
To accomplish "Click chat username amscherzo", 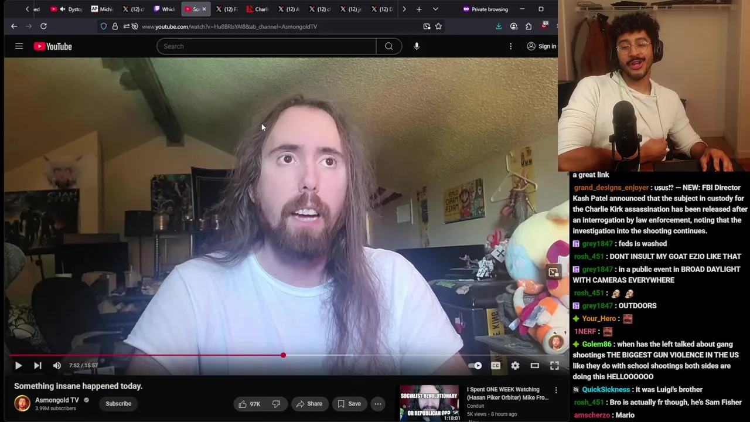I will 592,416.
